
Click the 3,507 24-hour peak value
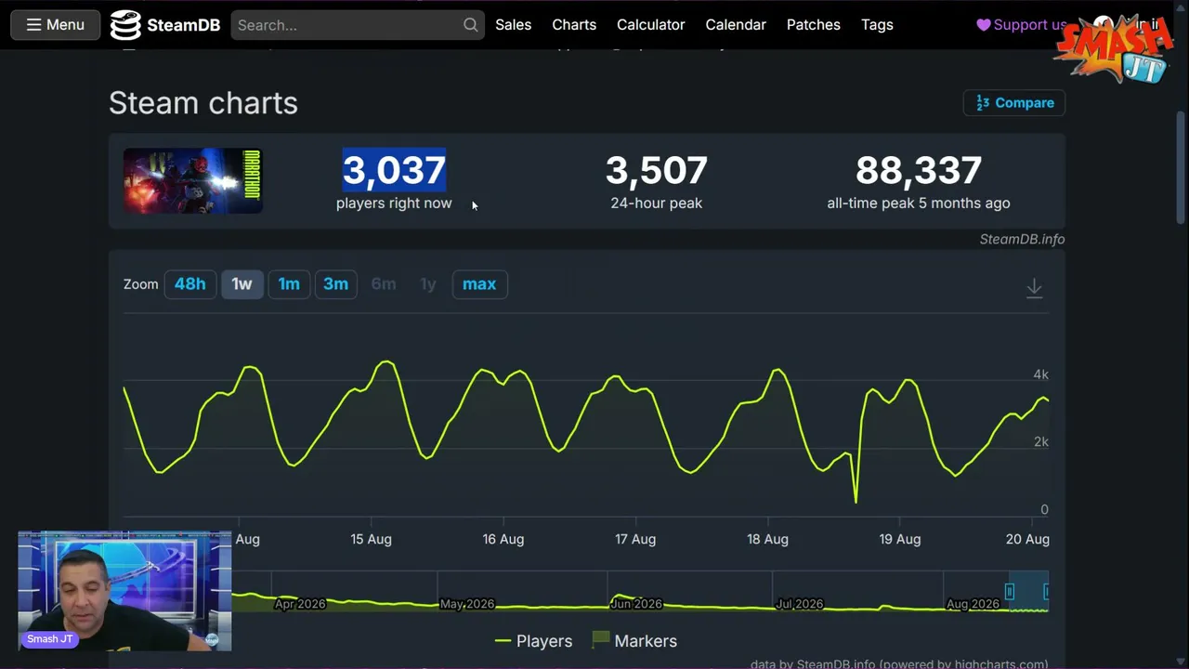tap(656, 170)
